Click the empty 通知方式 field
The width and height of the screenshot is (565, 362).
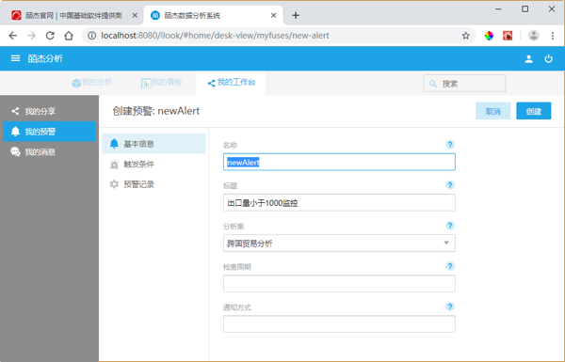coord(339,324)
